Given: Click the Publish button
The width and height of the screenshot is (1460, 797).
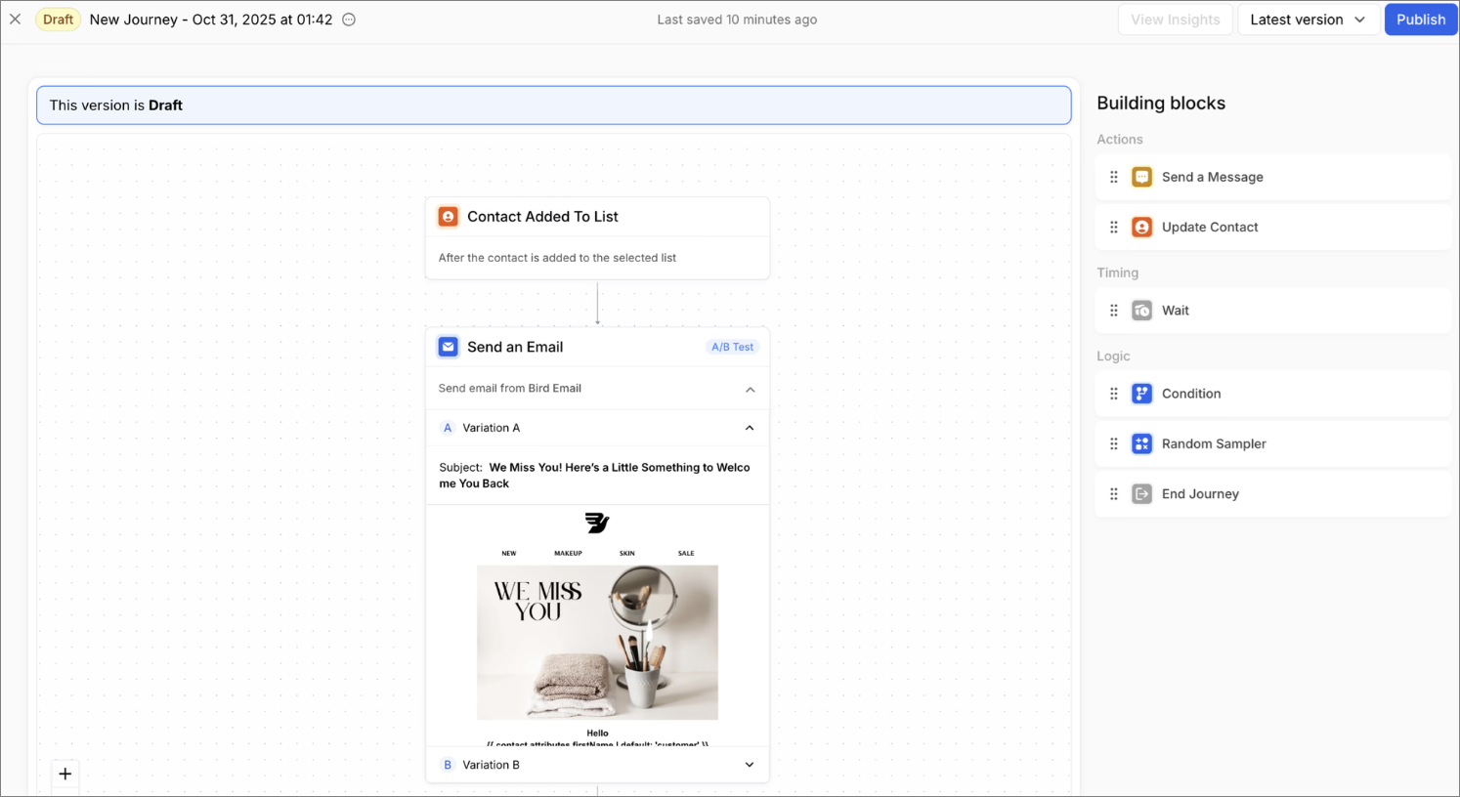Looking at the screenshot, I should coord(1421,19).
